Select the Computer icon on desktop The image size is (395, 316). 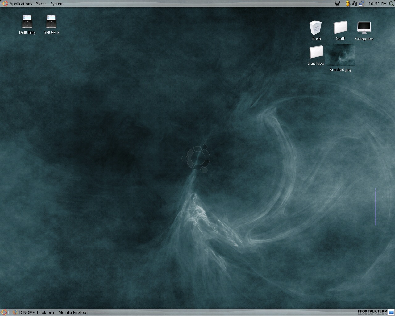[x=364, y=28]
